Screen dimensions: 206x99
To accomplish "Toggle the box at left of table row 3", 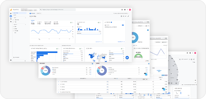I will [58, 87].
